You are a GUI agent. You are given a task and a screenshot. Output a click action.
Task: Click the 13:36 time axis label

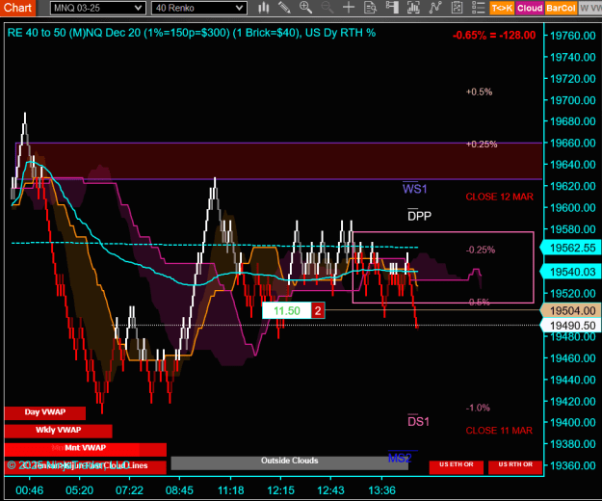click(x=381, y=490)
